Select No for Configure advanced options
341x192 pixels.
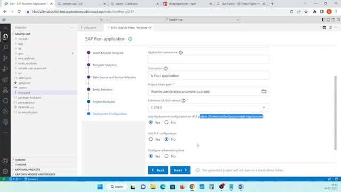166,156
